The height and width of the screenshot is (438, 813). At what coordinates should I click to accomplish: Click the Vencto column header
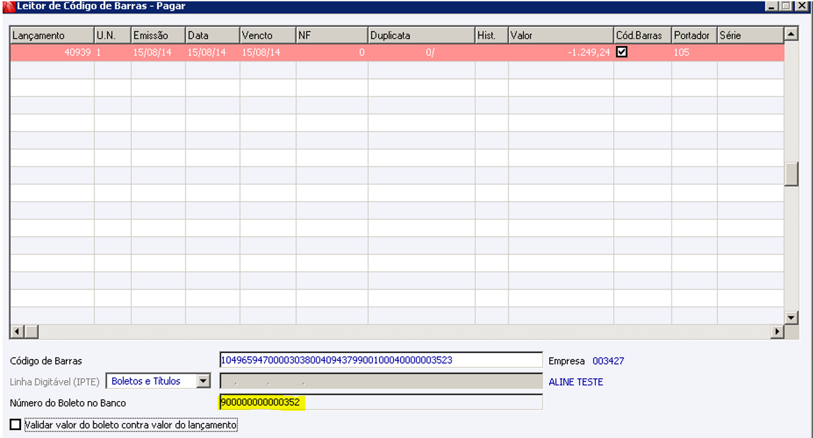pyautogui.click(x=268, y=36)
